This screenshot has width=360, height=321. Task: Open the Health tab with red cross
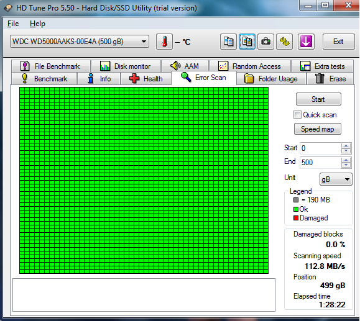pyautogui.click(x=146, y=79)
